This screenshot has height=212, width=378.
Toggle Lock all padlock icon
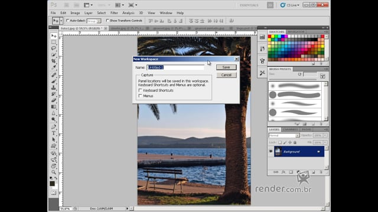tap(295, 143)
